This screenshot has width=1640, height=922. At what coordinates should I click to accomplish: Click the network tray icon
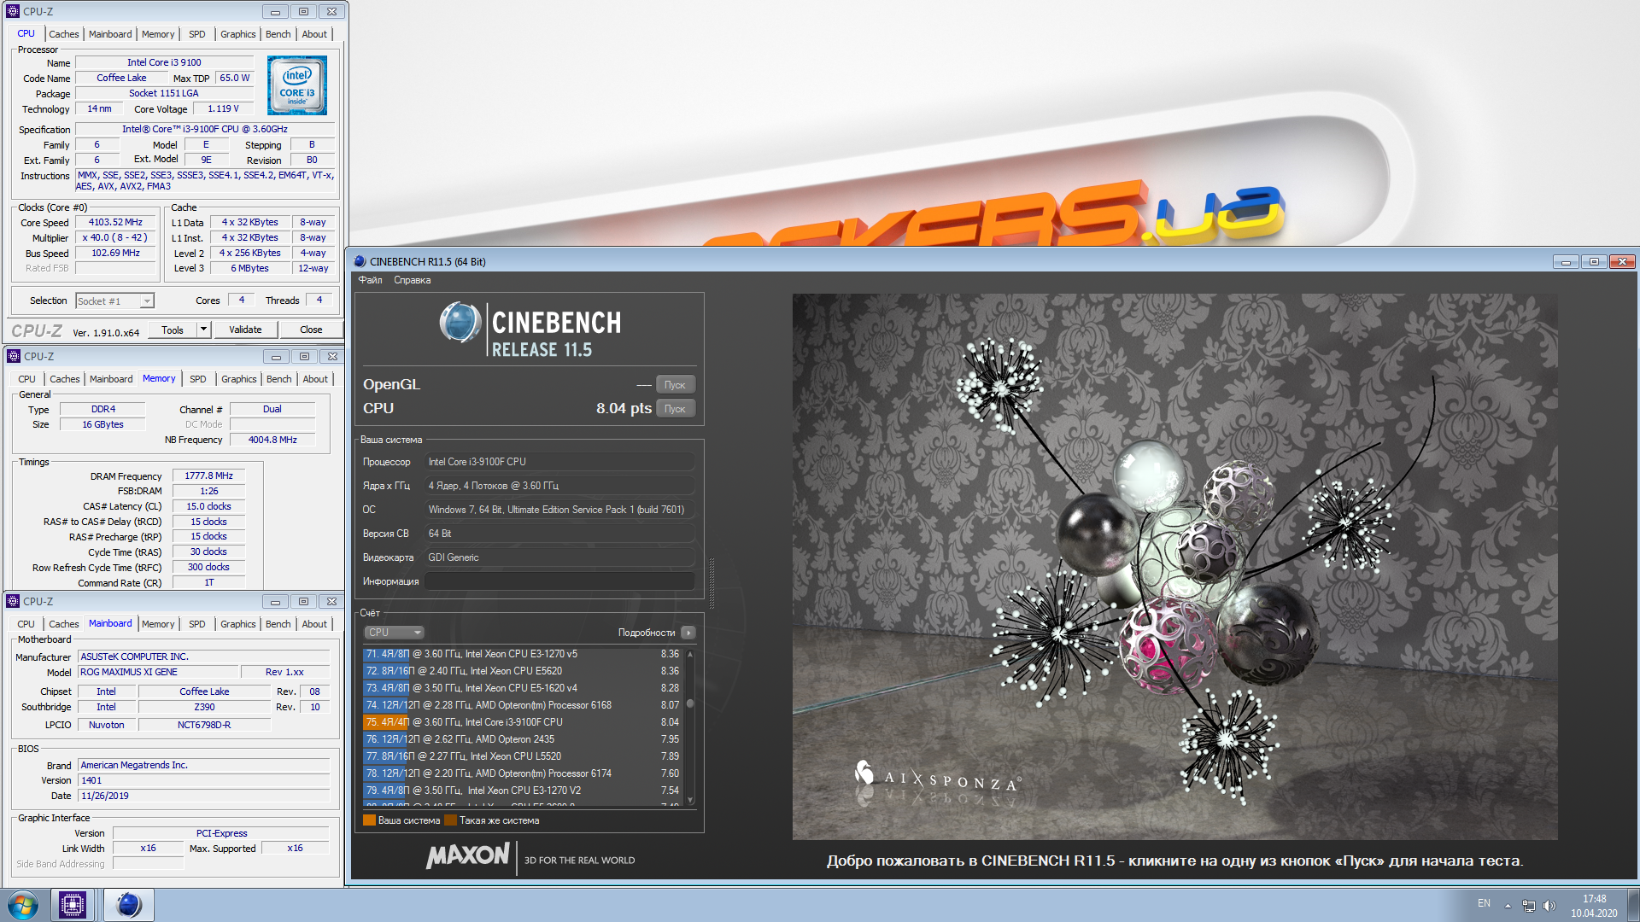click(1528, 905)
